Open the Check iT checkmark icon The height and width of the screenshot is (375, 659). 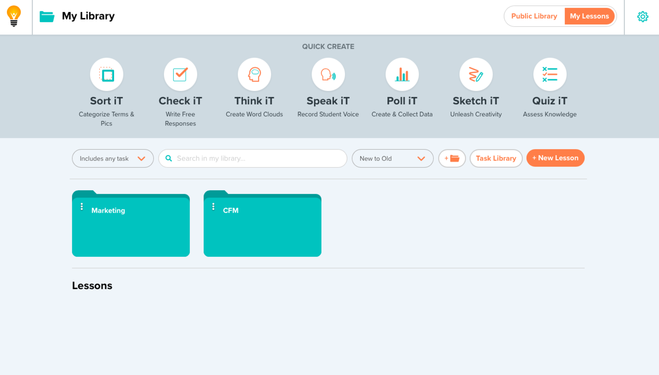pyautogui.click(x=180, y=75)
